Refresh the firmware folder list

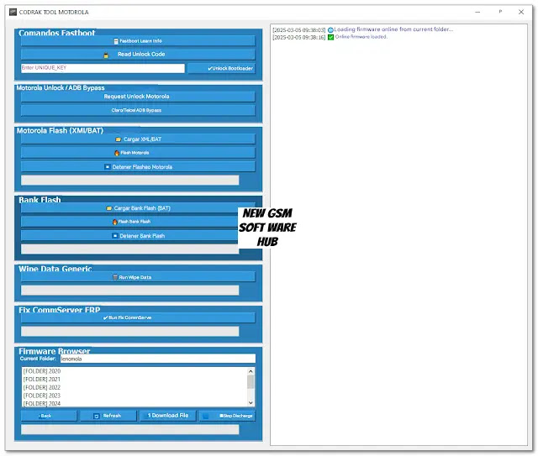(x=108, y=416)
